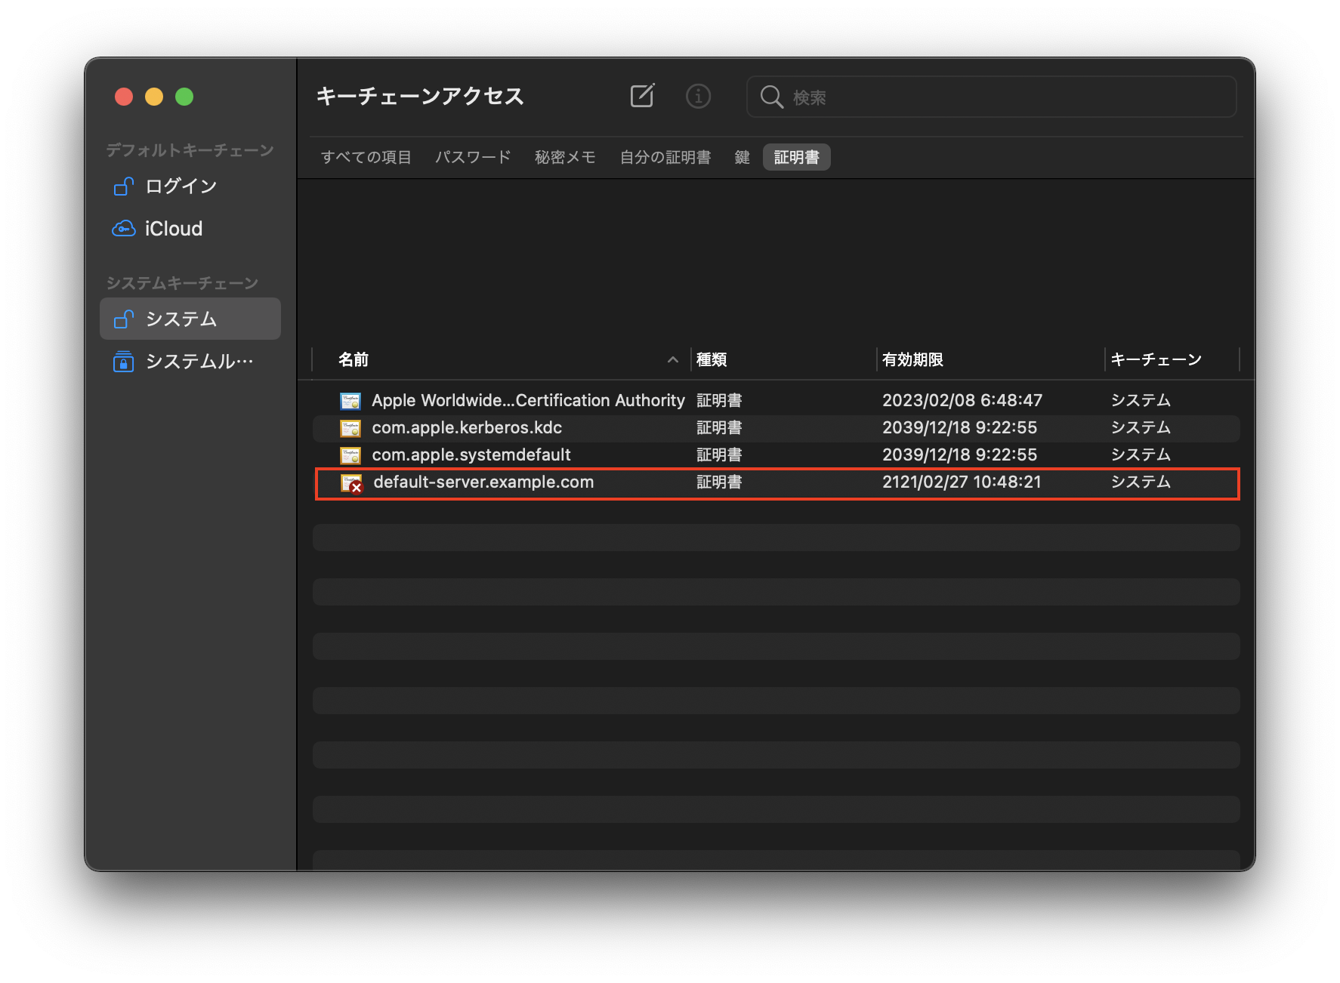
Task: Toggle the sort direction arrow in 名前 column
Action: pyautogui.click(x=673, y=360)
